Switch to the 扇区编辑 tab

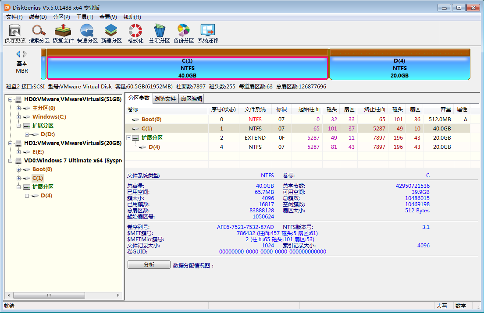pyautogui.click(x=192, y=99)
